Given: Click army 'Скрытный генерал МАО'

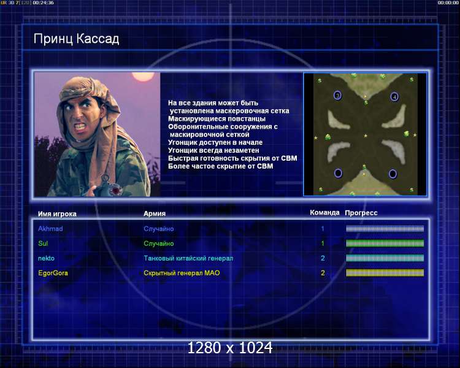Looking at the screenshot, I should coord(182,273).
